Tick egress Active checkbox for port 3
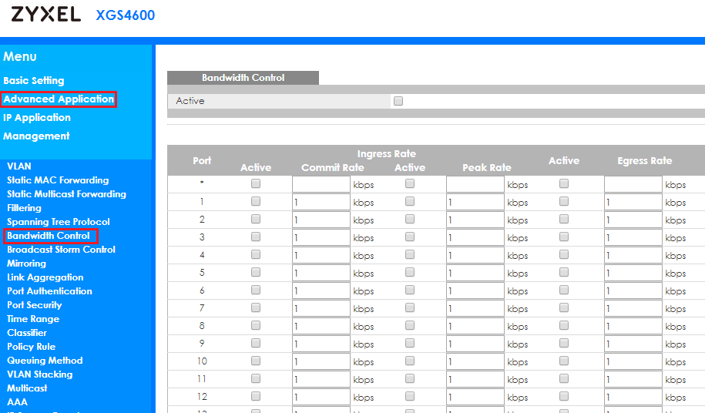Image resolution: width=705 pixels, height=413 pixels. click(x=564, y=237)
